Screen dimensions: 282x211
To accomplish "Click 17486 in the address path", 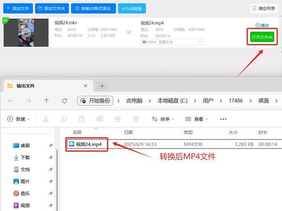I will pos(236,101).
